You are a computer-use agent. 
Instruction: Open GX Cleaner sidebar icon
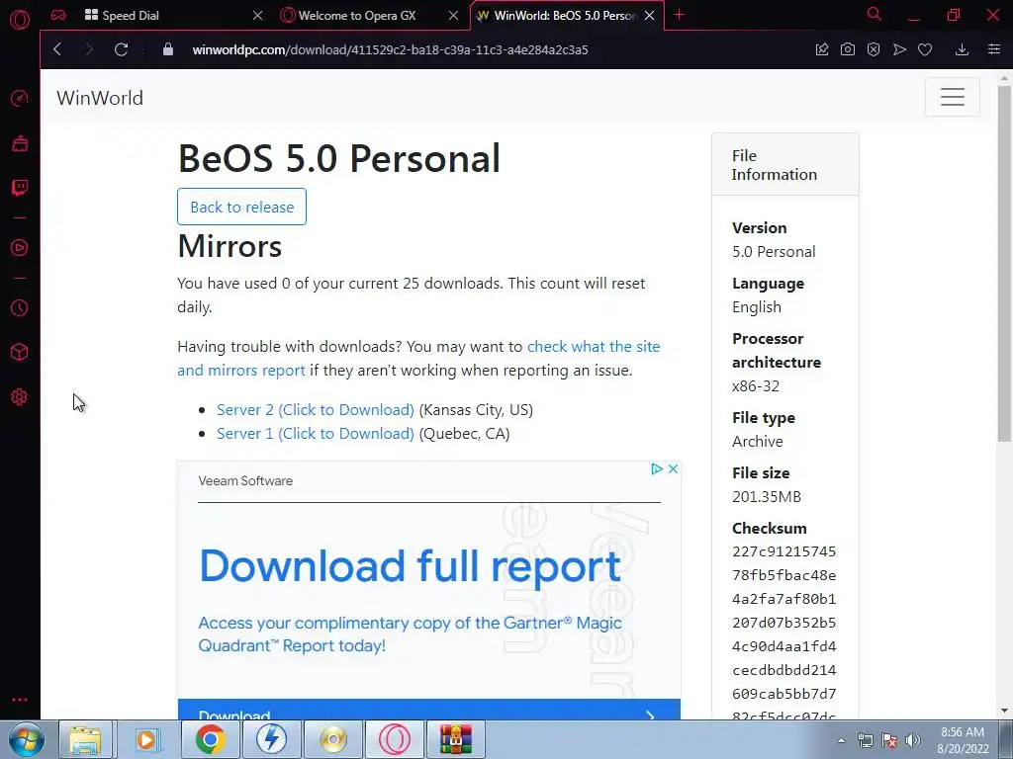(20, 143)
